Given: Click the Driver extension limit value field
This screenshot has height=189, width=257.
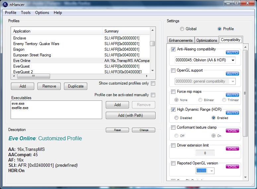Looking at the screenshot, I should pyautogui.click(x=205, y=153).
